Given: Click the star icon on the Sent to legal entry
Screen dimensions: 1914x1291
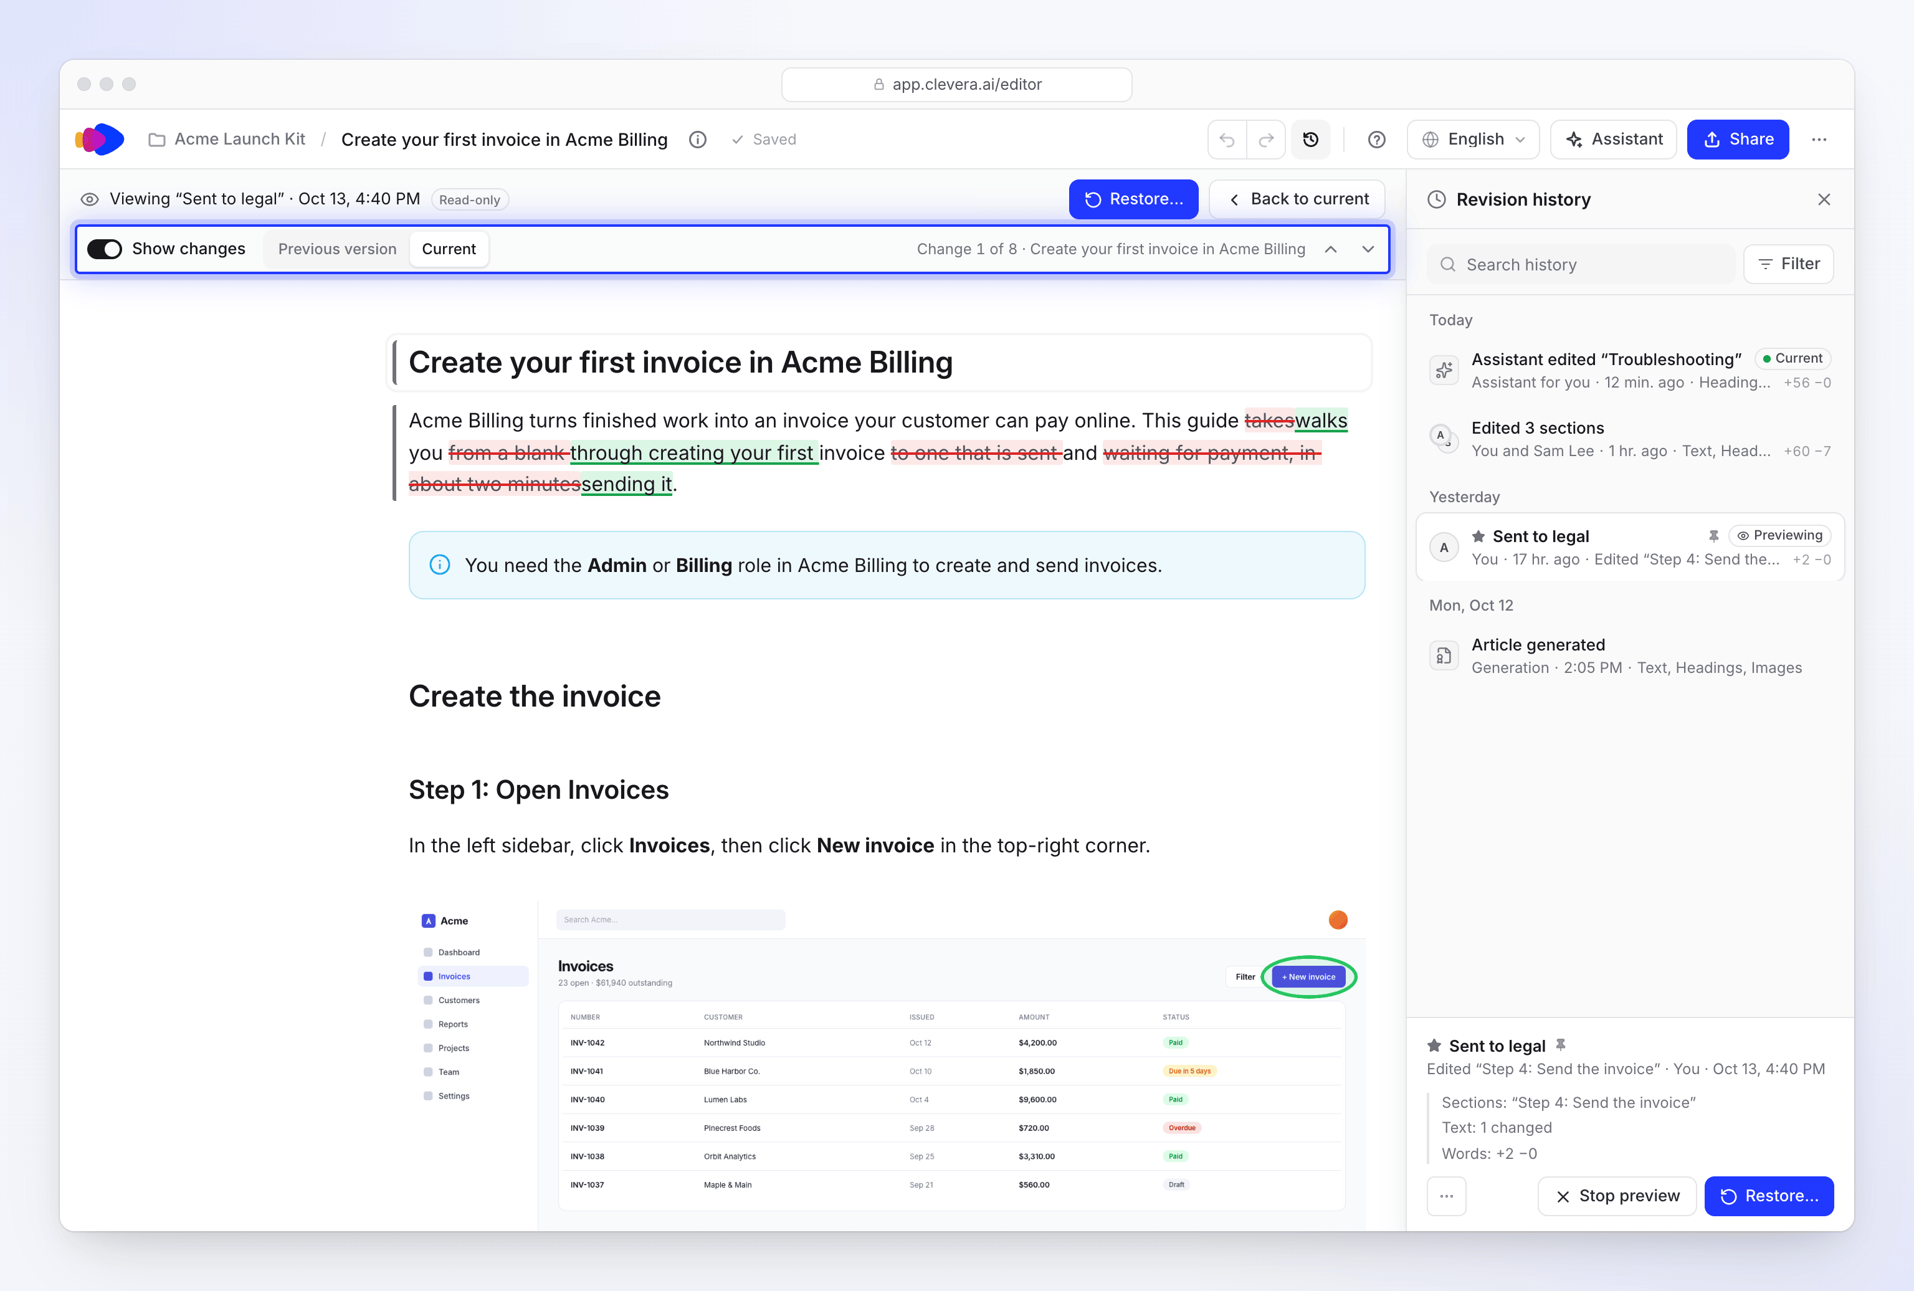Looking at the screenshot, I should [x=1478, y=536].
